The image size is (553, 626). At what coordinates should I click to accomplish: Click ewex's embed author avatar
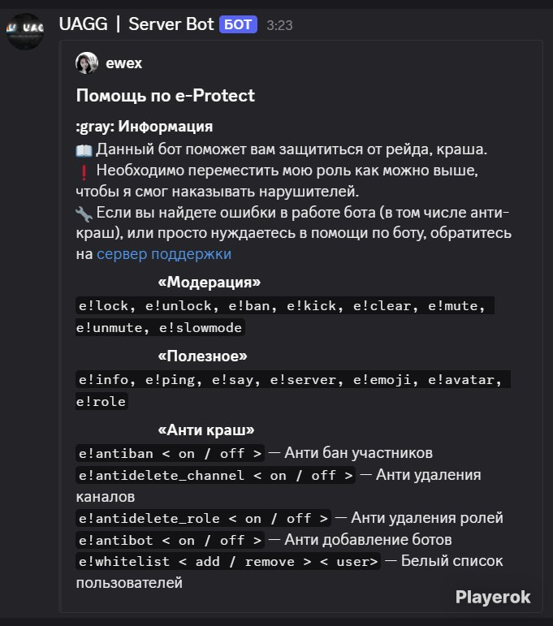[x=87, y=63]
